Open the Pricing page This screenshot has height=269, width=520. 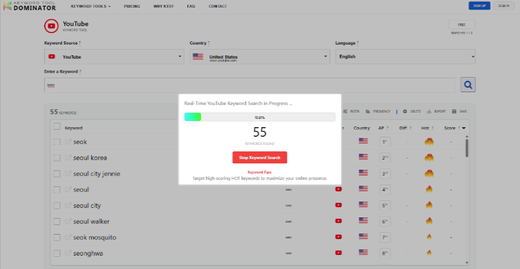pyautogui.click(x=132, y=6)
